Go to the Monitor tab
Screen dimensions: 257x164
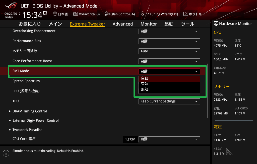[x=149, y=24]
